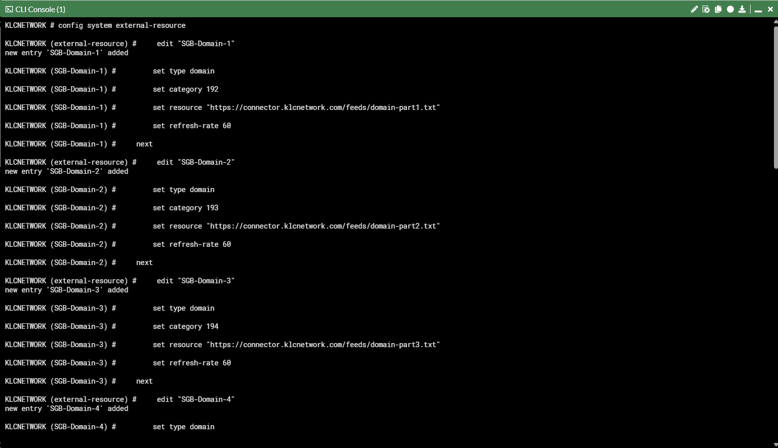778x448 pixels.
Task: Click 'set category 194' line
Action: (x=186, y=326)
